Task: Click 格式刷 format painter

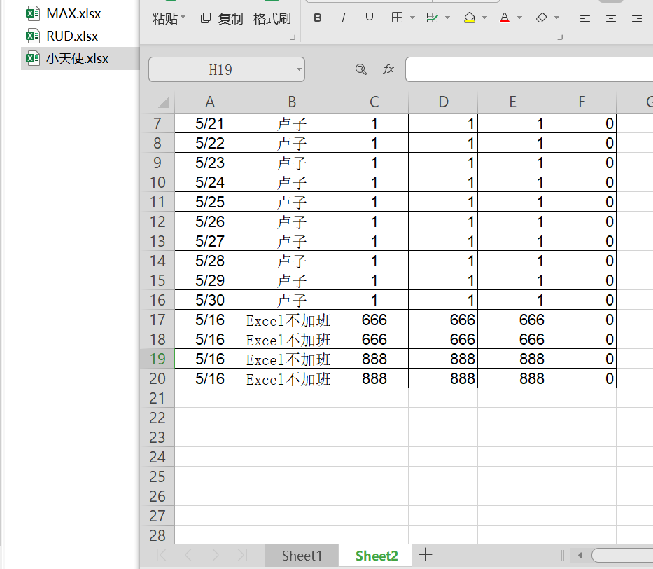Action: click(x=272, y=18)
